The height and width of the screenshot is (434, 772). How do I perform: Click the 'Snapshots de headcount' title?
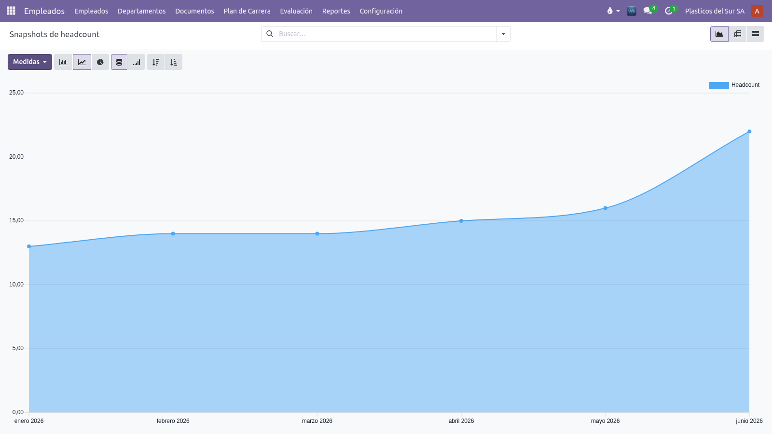pyautogui.click(x=55, y=34)
